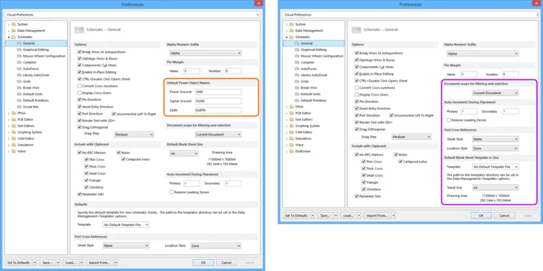The image size is (543, 271).
Task: Uncheck Collapsed notes in right window
Action: pyautogui.click(x=400, y=162)
